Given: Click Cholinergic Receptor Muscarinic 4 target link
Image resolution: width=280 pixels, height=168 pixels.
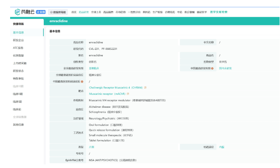Looking at the screenshot, I should [115, 87].
